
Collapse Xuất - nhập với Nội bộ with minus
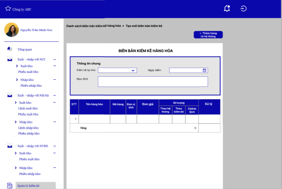pos(55,95)
